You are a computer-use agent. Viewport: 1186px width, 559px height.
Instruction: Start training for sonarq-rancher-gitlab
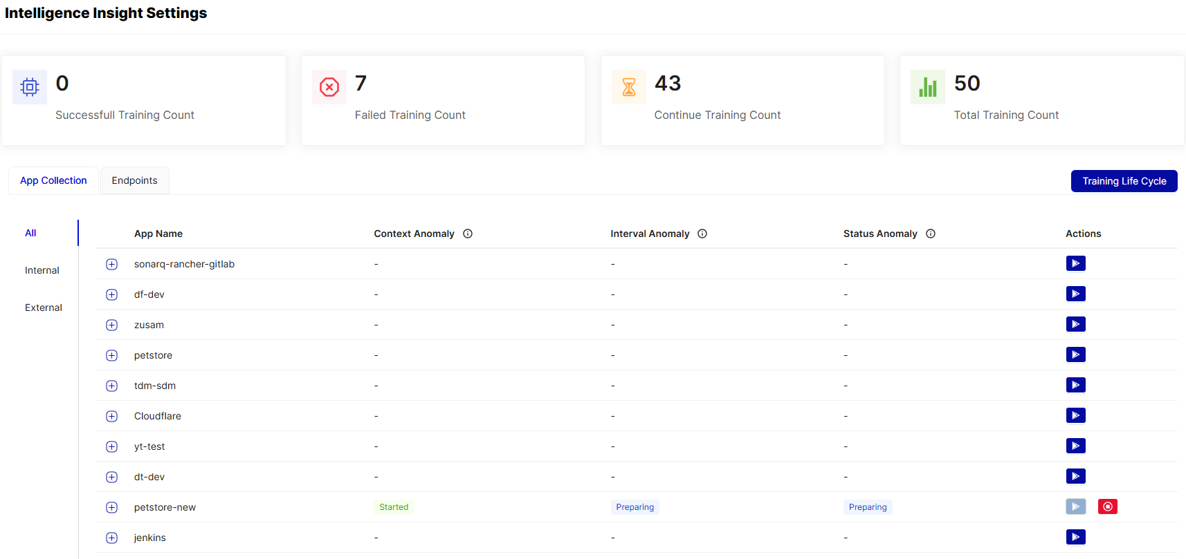coord(1075,263)
